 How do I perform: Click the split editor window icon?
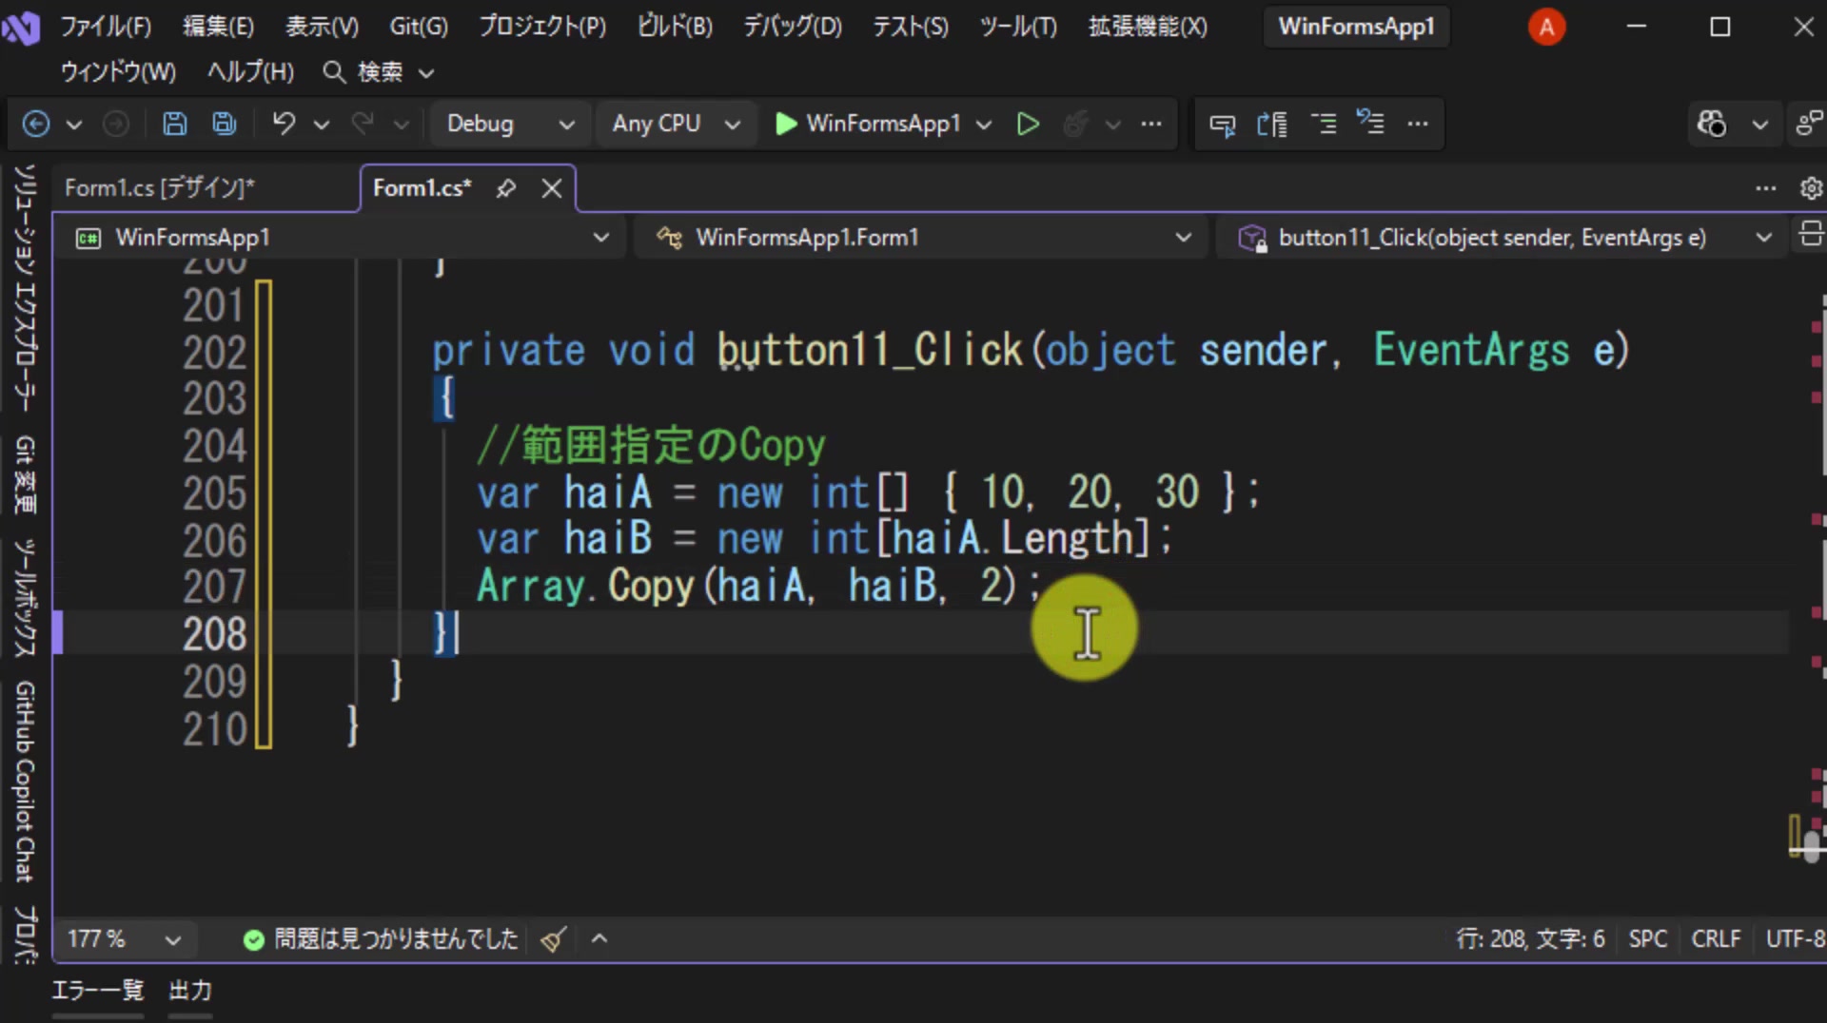click(1811, 234)
